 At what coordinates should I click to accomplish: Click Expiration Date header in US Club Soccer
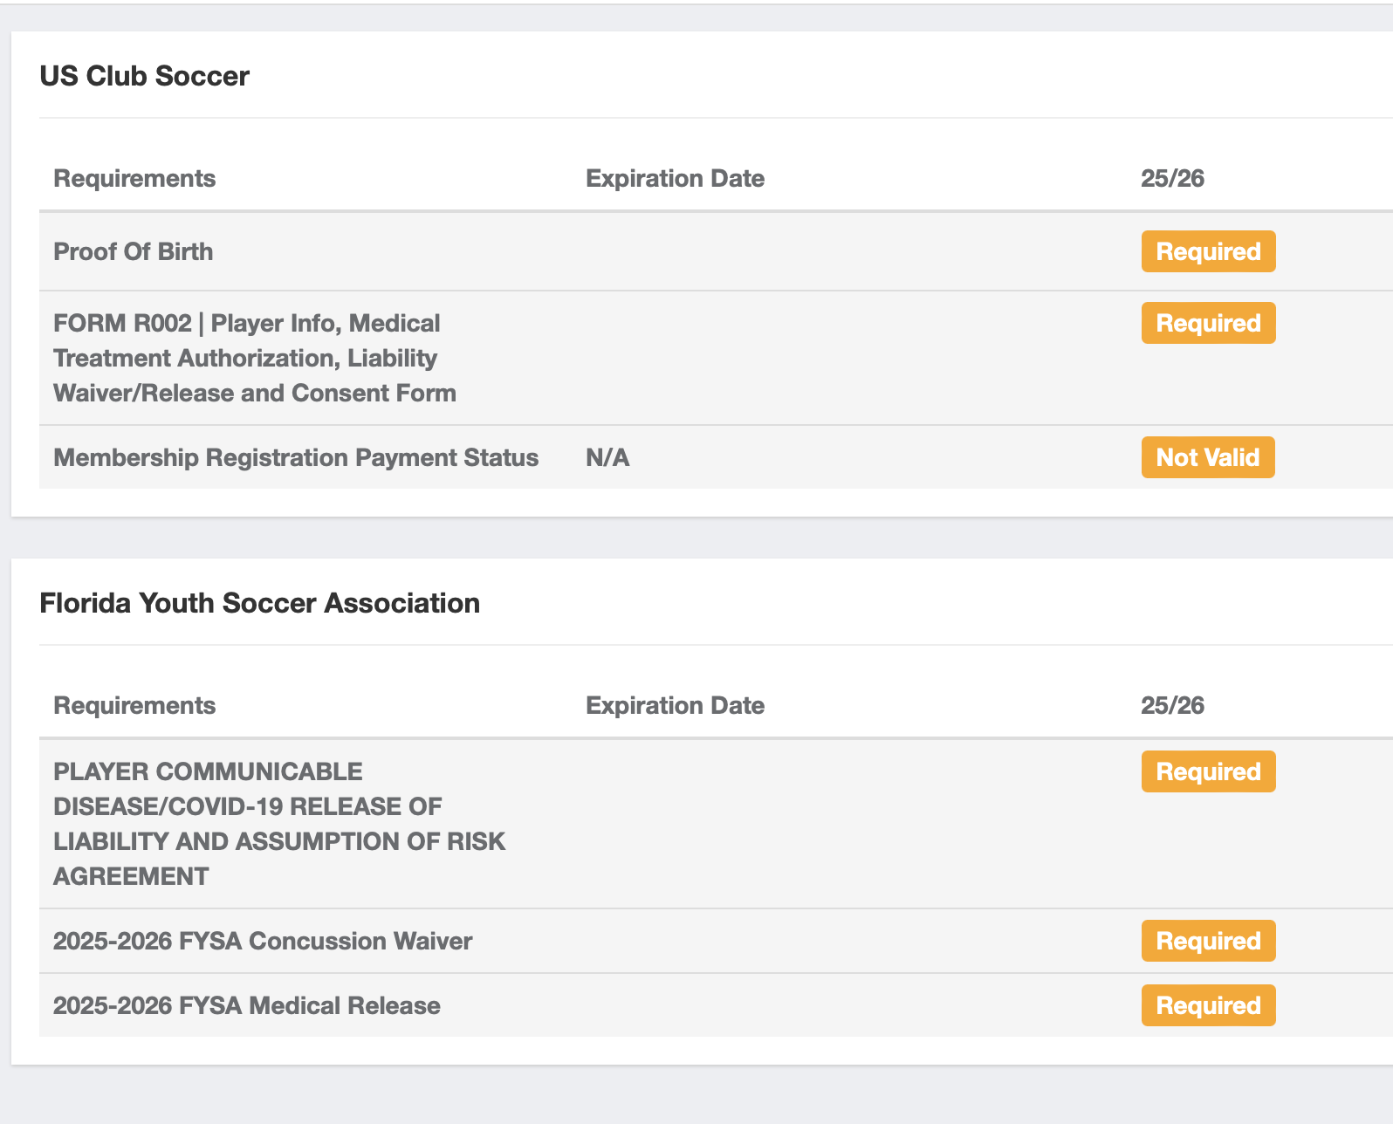[675, 178]
